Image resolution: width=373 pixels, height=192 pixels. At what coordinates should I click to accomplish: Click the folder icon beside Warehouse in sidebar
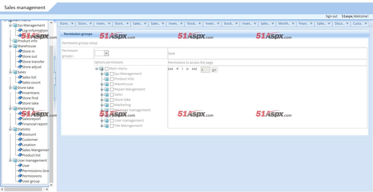pyautogui.click(x=15, y=46)
